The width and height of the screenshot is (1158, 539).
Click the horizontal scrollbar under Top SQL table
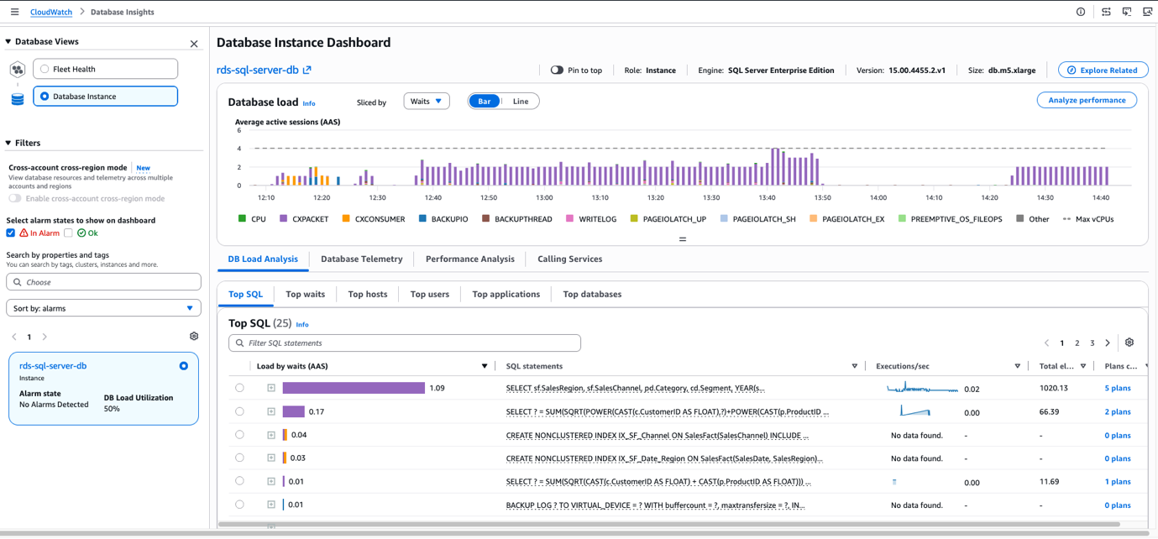668,524
